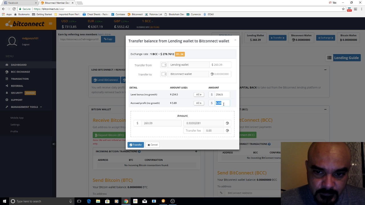365x205 pixels.
Task: Expand Incoming Bitcoin Transactions plus
Action: click(196, 151)
